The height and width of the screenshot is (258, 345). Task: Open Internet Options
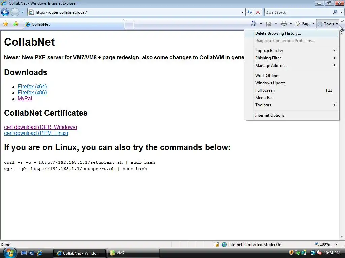tap(291, 115)
